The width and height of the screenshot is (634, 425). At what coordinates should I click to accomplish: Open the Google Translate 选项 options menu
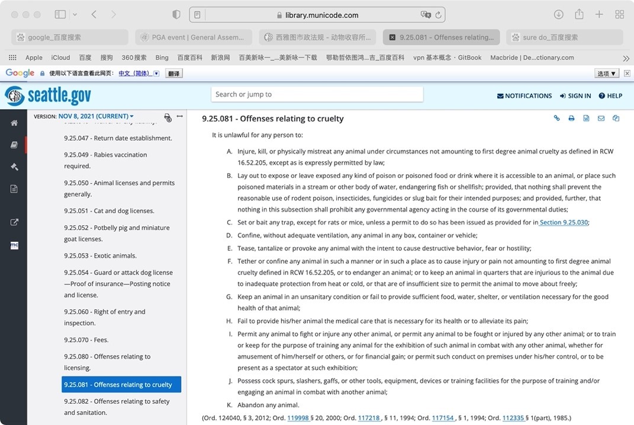(x=606, y=74)
